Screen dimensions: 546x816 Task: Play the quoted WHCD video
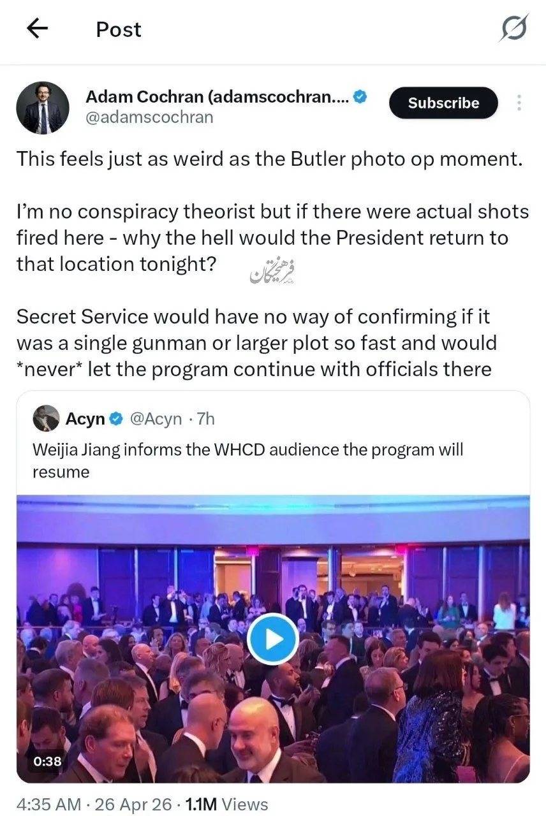[273, 639]
